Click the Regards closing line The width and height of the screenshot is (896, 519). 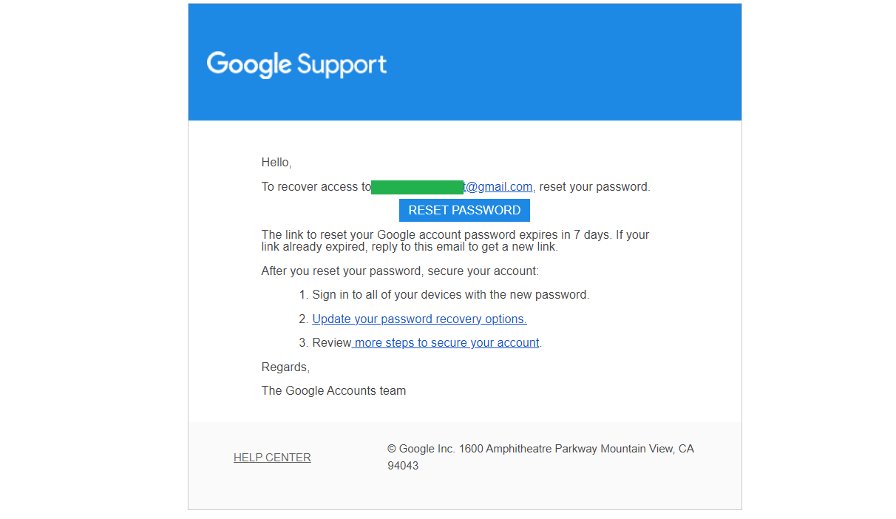pos(285,367)
